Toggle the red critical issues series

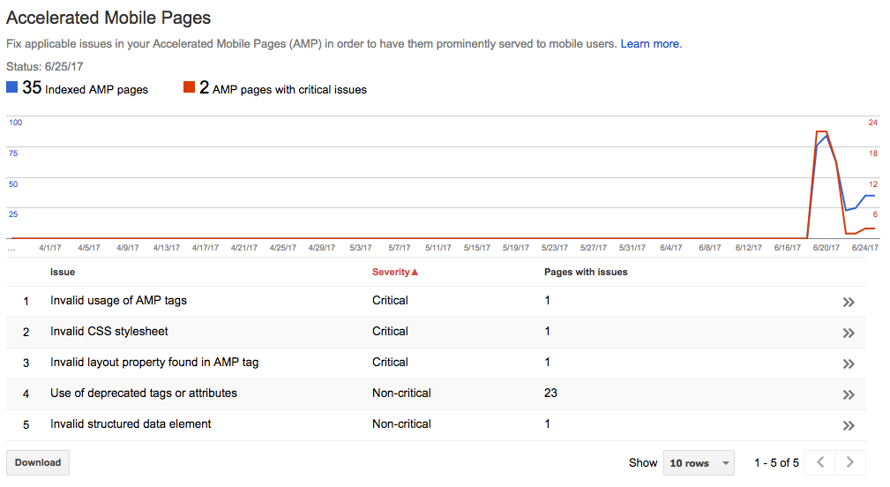(x=189, y=88)
